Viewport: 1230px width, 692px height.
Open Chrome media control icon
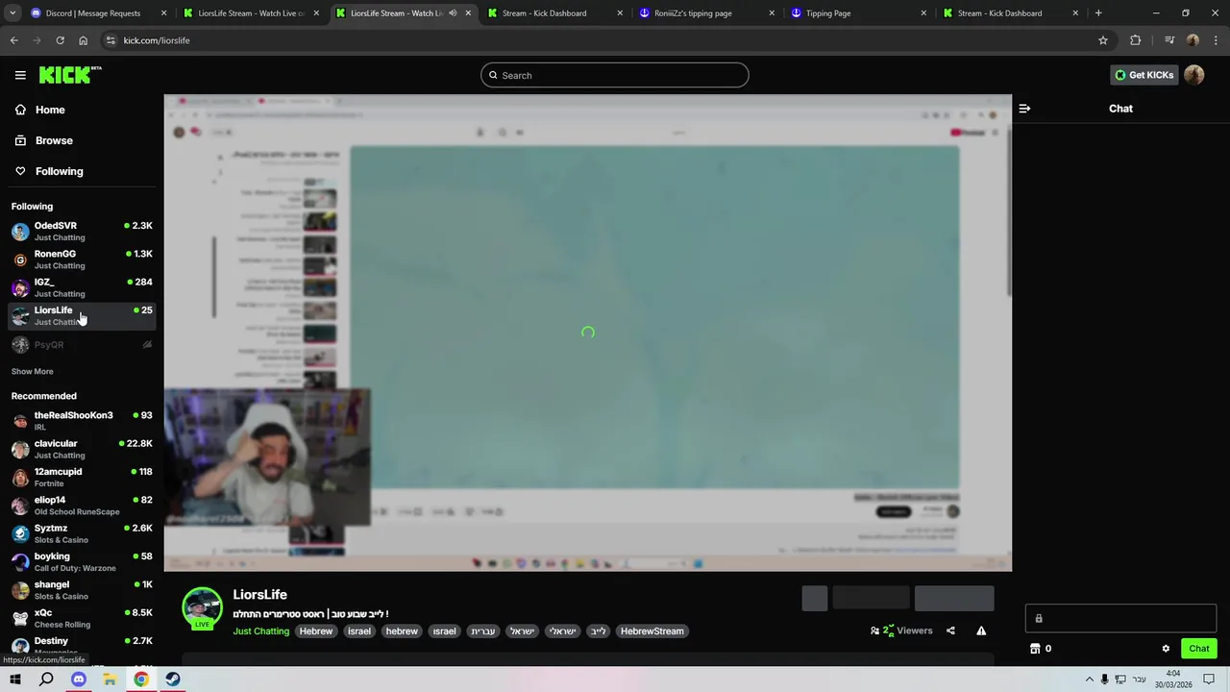coord(1168,40)
